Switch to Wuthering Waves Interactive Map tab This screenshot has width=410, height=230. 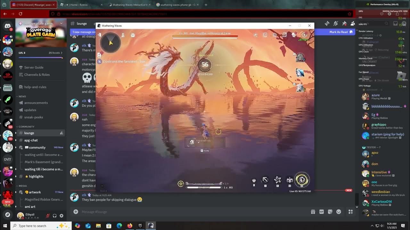(129, 5)
